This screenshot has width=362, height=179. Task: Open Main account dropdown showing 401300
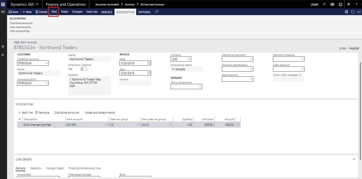(106, 125)
